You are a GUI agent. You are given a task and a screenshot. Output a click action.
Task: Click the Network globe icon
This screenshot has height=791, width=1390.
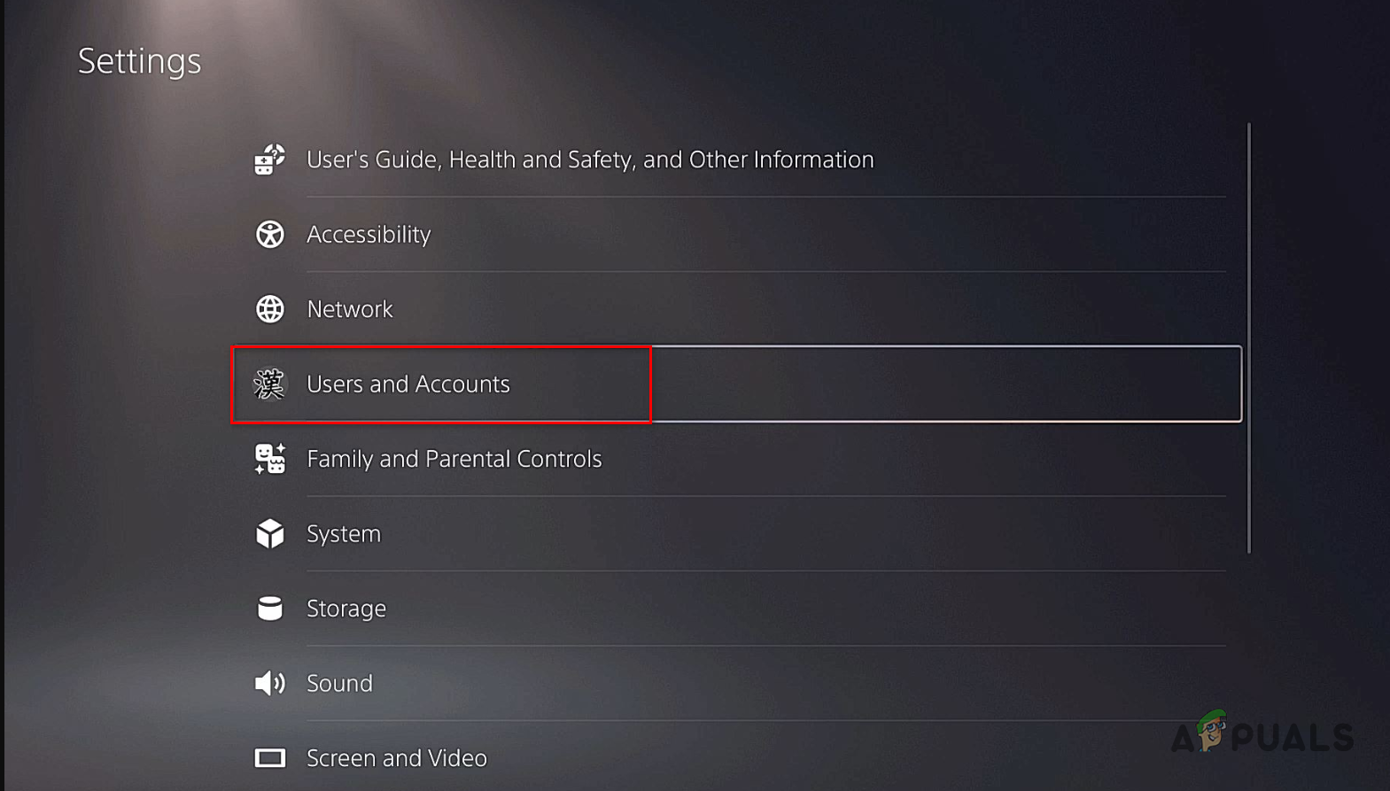pyautogui.click(x=269, y=309)
